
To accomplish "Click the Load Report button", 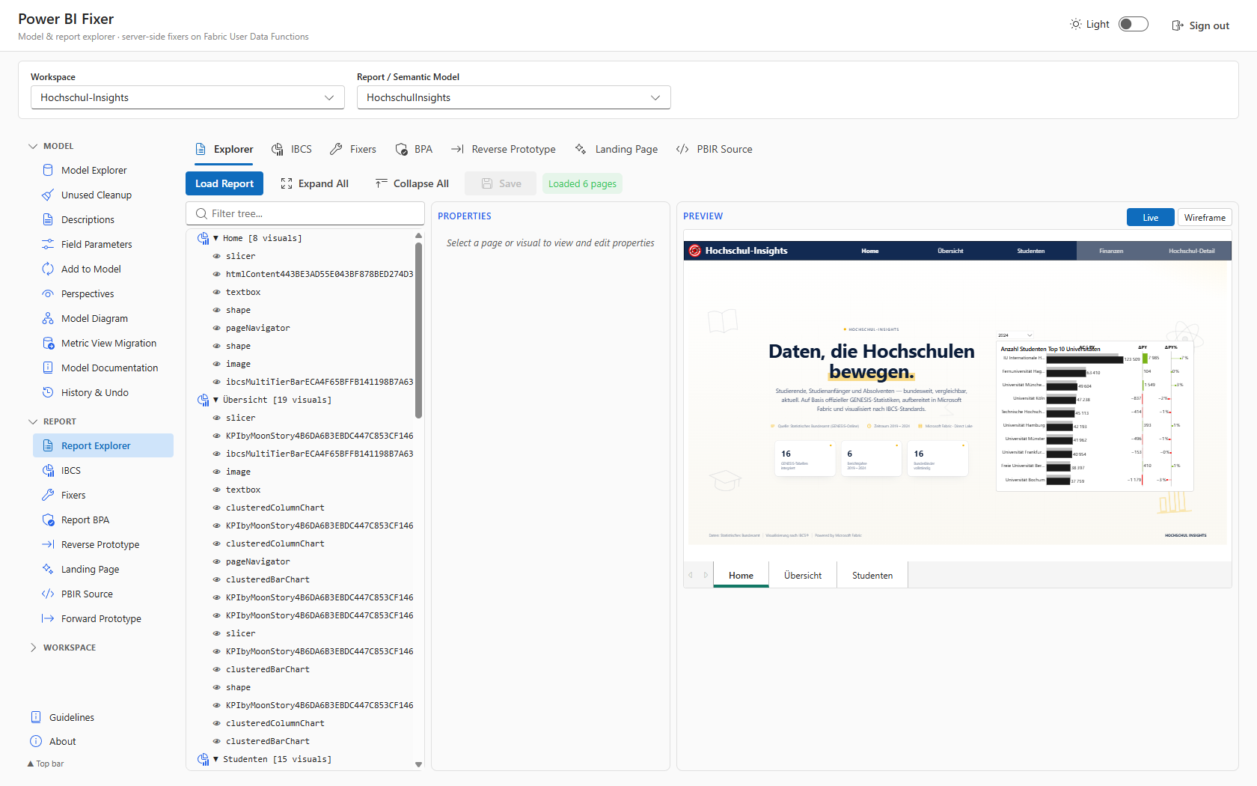I will [x=224, y=183].
